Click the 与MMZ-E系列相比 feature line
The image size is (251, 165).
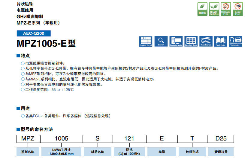[90, 79]
